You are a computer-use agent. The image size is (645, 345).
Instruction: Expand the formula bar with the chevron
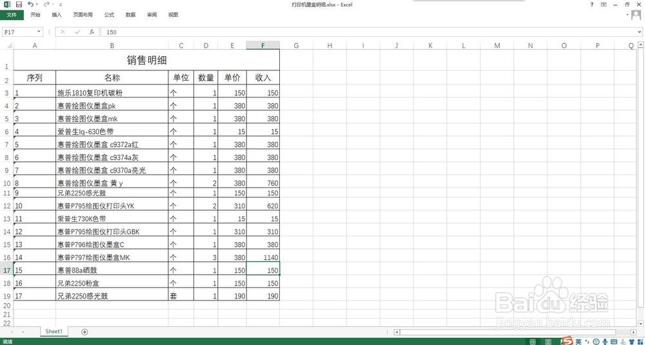[x=640, y=32]
